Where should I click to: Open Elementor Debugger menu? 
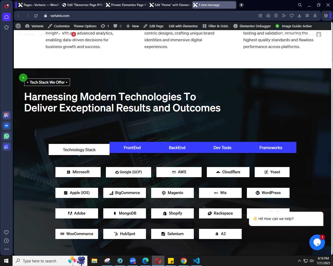252,26
